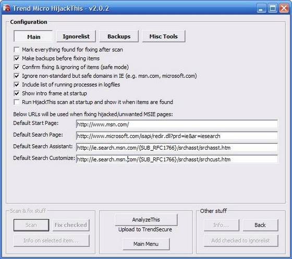The image size is (292, 259).
Task: Enable Mark everything found for fixing after scan
Action: (x=17, y=50)
